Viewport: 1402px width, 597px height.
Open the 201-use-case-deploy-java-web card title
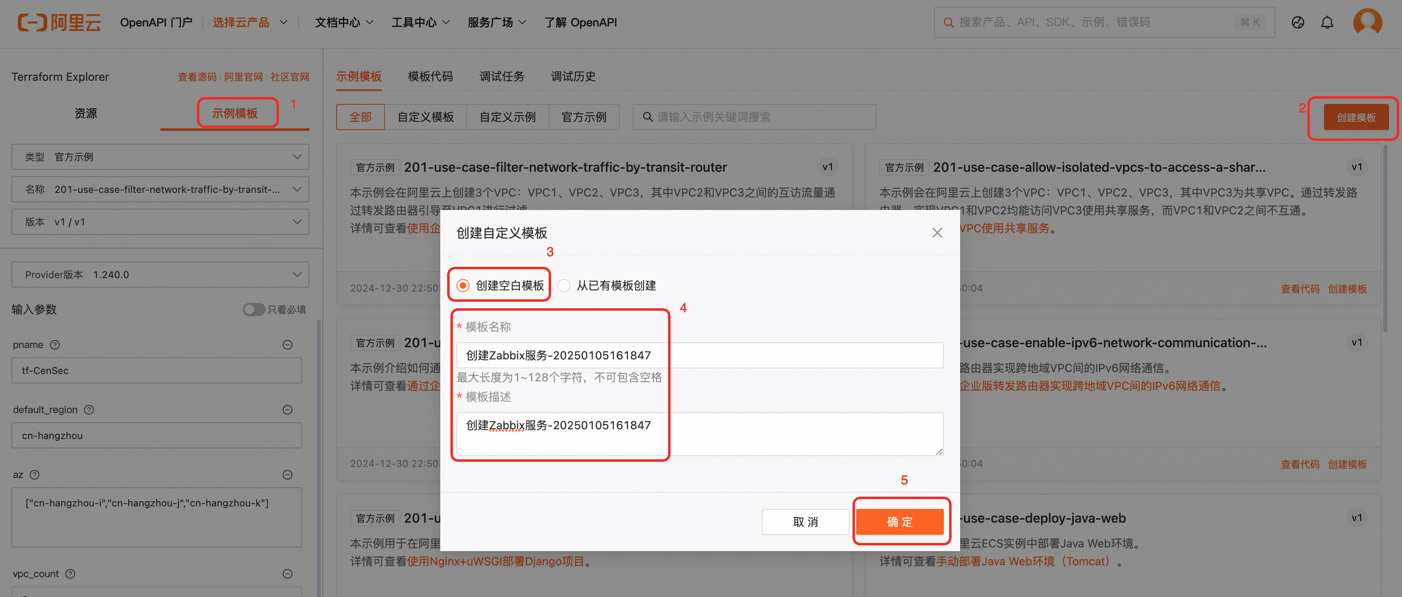[1042, 518]
